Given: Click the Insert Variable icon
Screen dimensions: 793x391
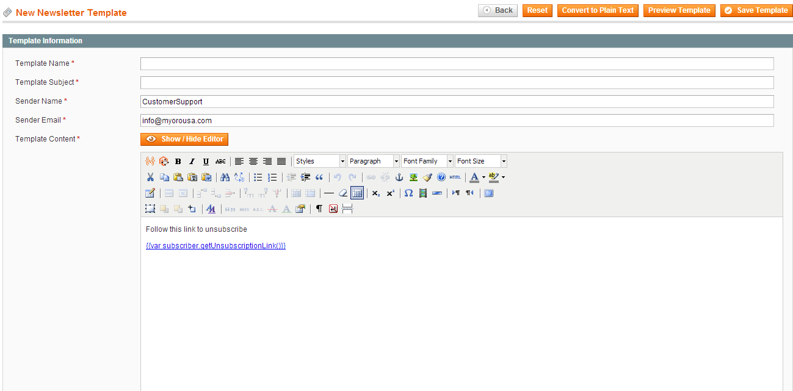Looking at the screenshot, I should tap(150, 162).
